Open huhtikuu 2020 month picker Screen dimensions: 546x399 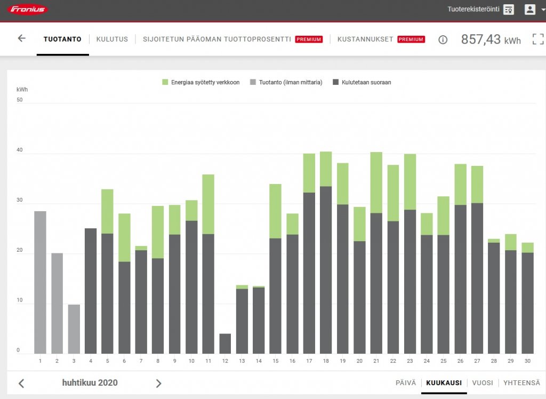click(x=90, y=383)
